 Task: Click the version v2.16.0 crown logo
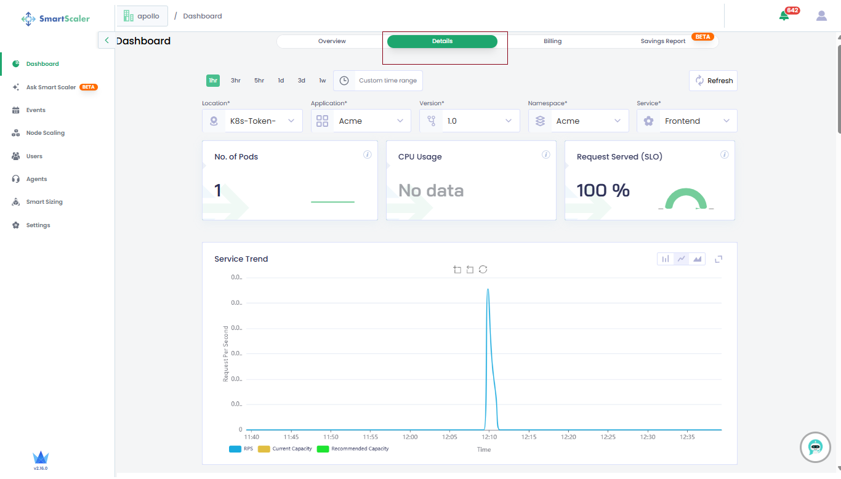tap(41, 460)
